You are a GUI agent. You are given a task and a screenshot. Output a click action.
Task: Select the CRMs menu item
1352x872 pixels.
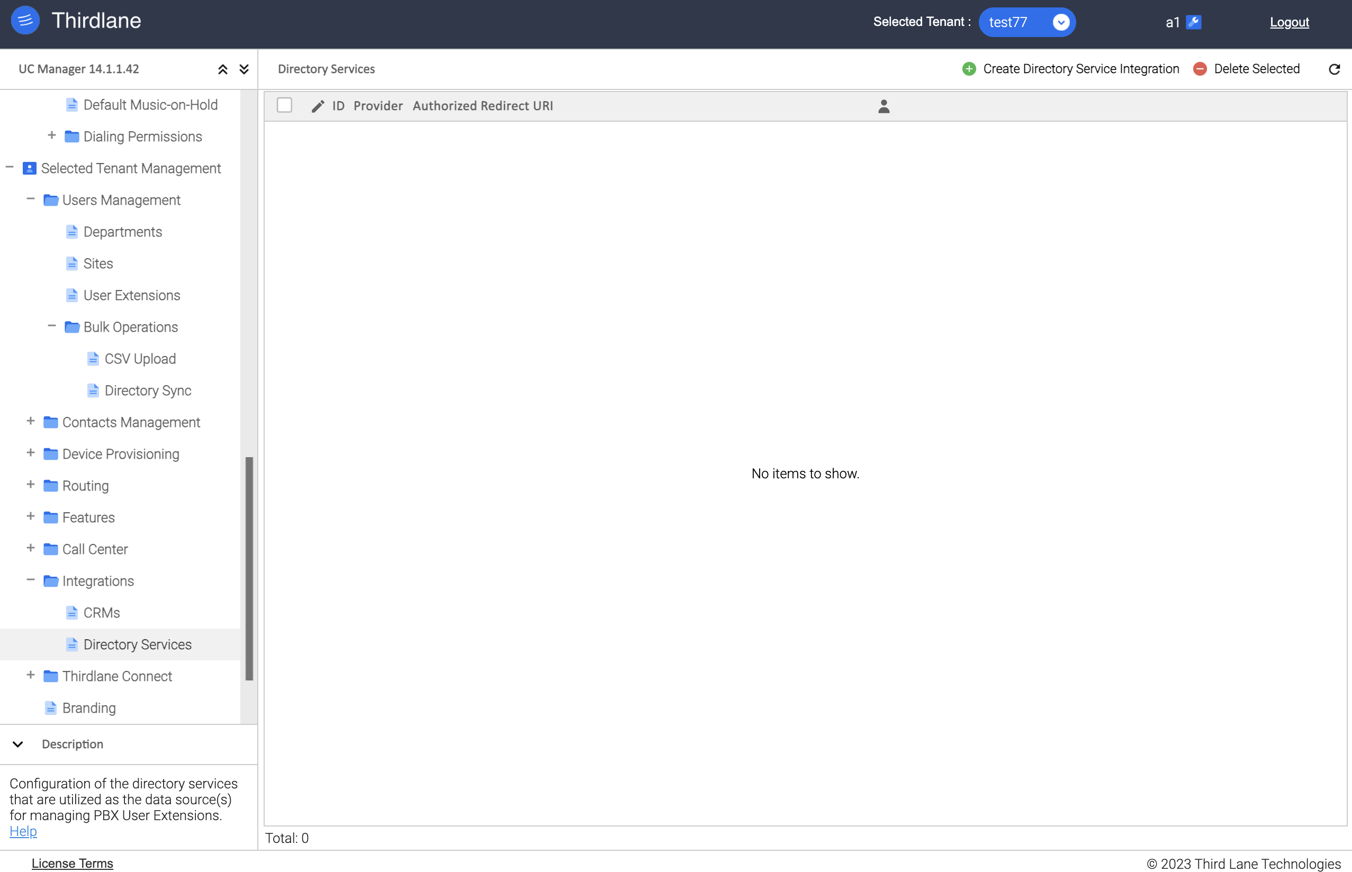(102, 612)
